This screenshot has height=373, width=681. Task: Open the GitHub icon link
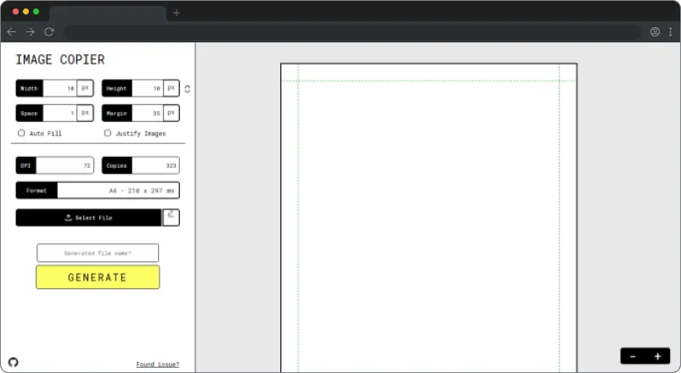point(13,362)
